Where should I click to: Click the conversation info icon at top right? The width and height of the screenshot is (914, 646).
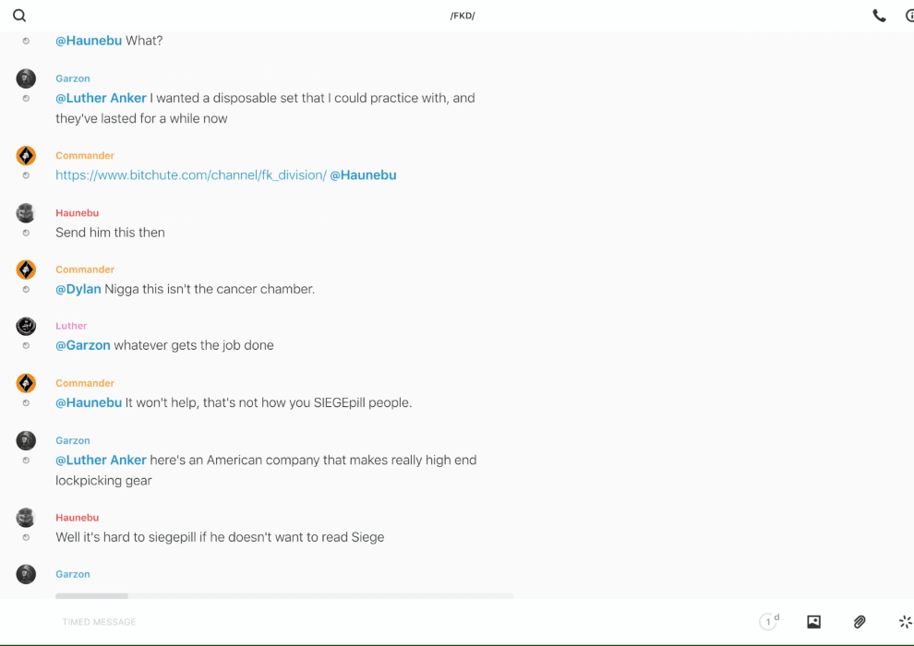point(908,16)
